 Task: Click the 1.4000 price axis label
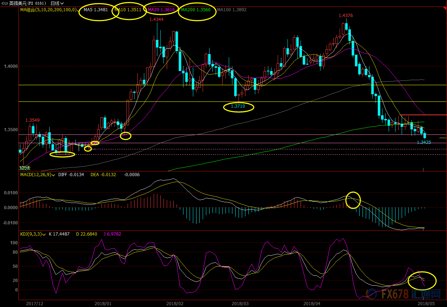(x=11, y=66)
